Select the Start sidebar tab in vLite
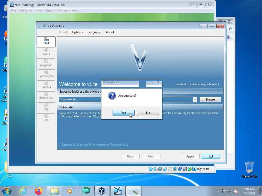This screenshot has width=262, height=196. tap(46, 42)
